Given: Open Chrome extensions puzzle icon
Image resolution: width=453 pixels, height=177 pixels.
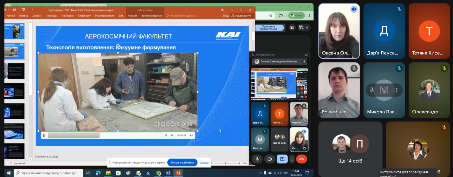Looking at the screenshot, I should point(281,16).
